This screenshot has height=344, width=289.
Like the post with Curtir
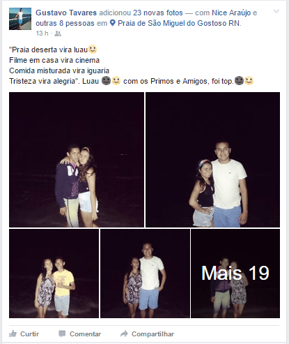point(24,334)
